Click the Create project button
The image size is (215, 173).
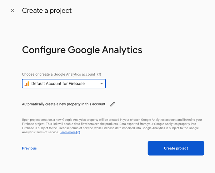tap(176, 148)
